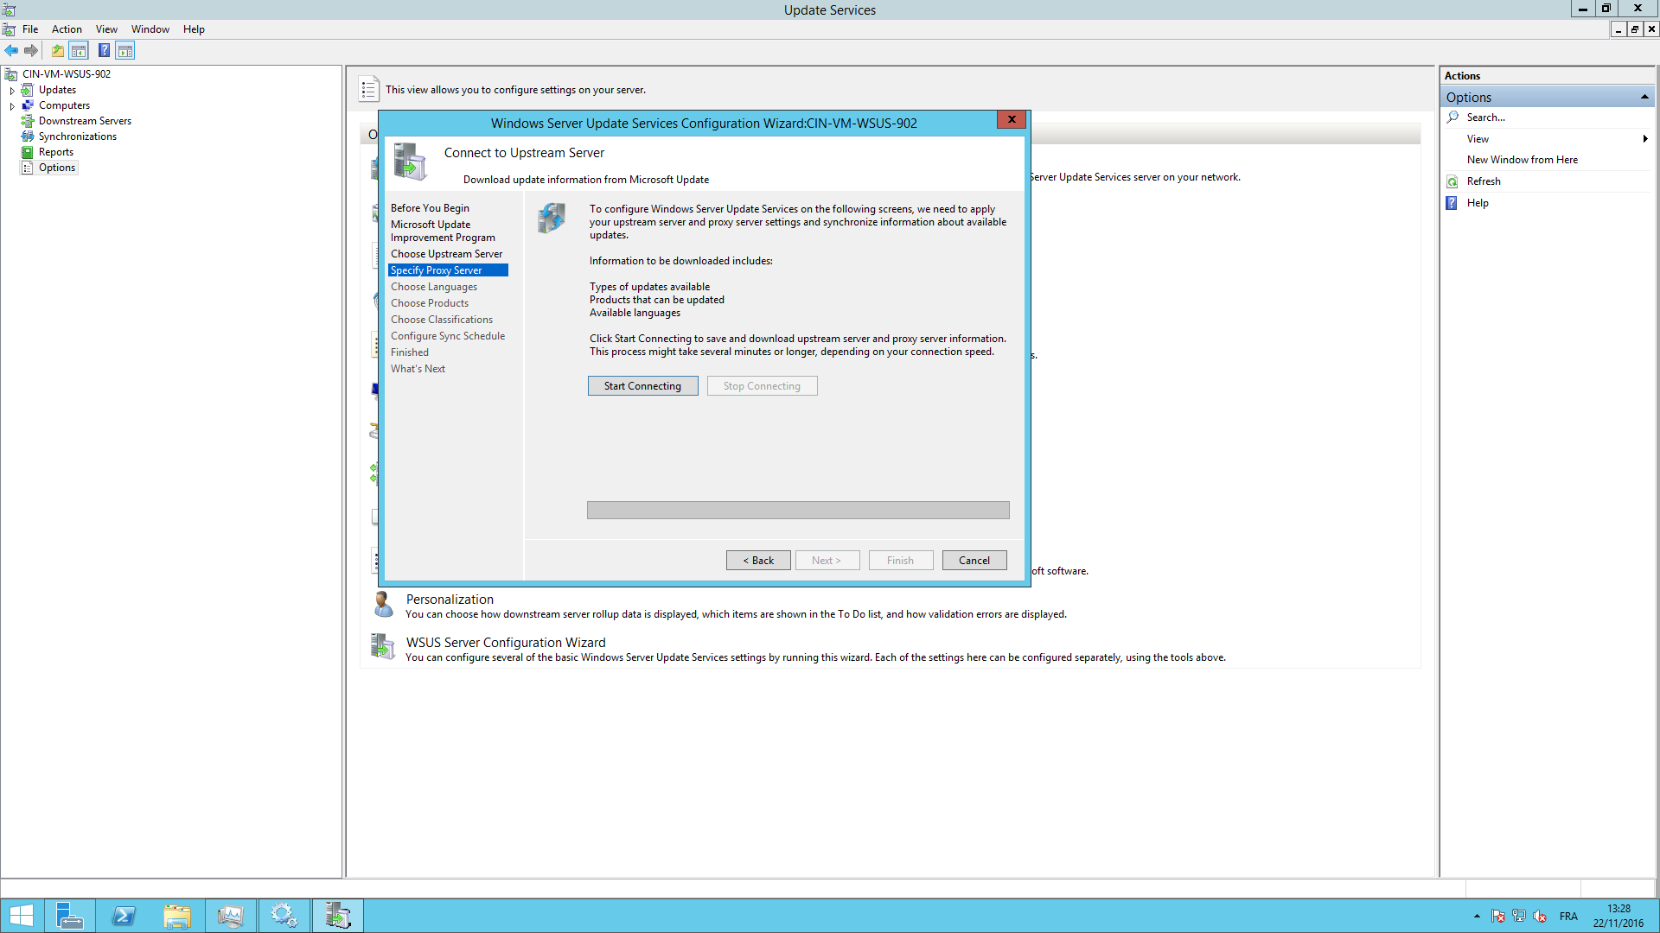The width and height of the screenshot is (1660, 933).
Task: Click the WSUS Server Configuration Wizard icon
Action: [383, 646]
